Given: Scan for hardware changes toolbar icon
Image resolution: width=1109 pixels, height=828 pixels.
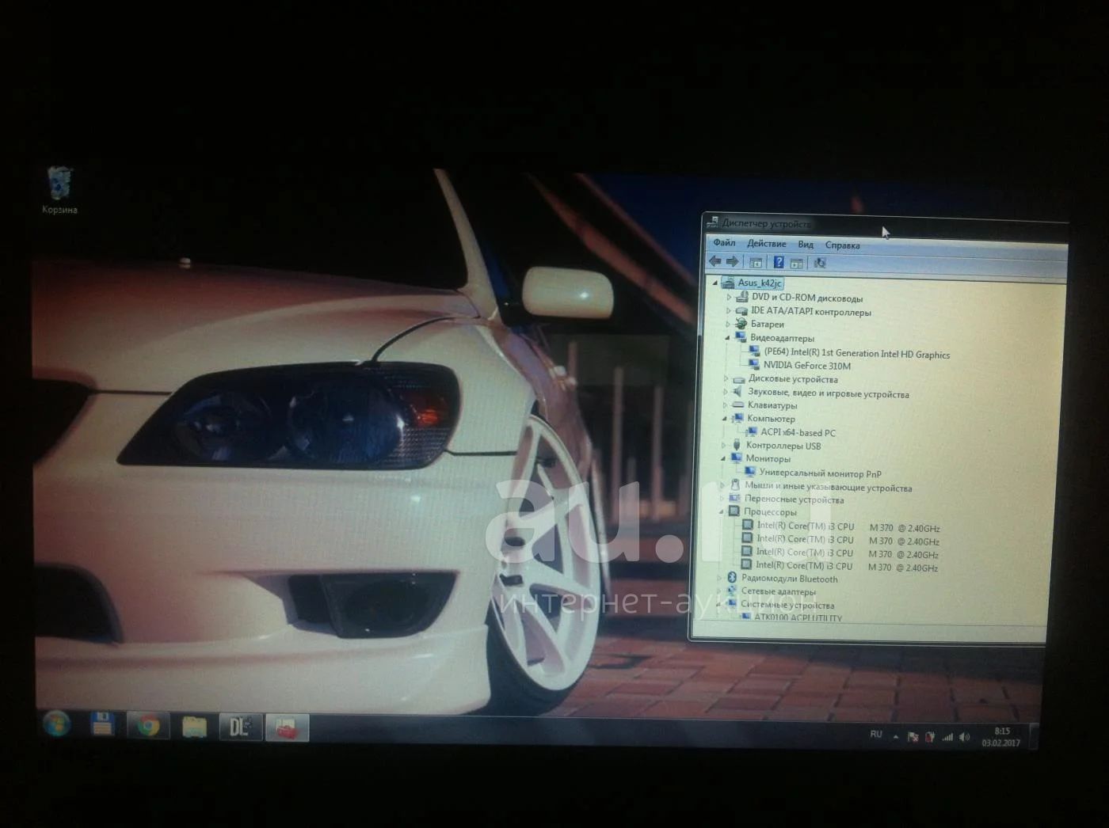Looking at the screenshot, I should (820, 263).
